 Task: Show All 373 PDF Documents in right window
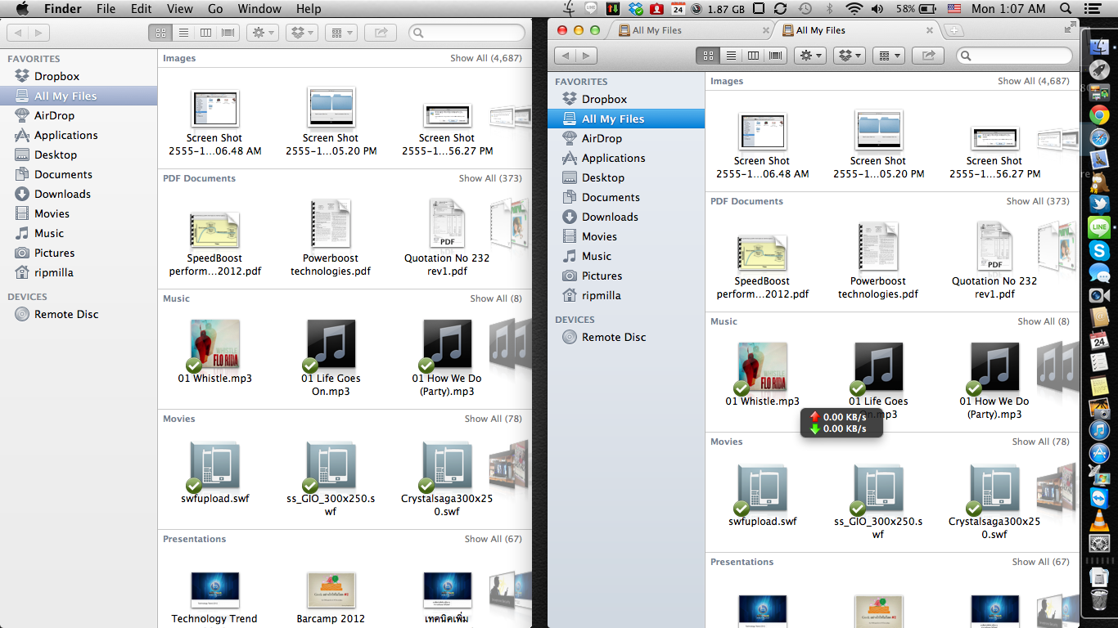(1038, 201)
